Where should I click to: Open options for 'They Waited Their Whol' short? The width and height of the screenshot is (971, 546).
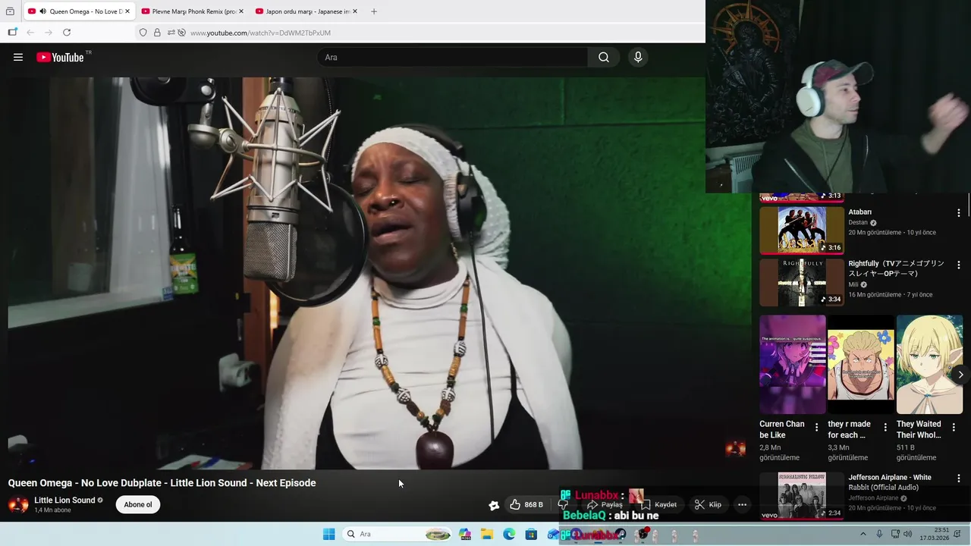(x=954, y=428)
